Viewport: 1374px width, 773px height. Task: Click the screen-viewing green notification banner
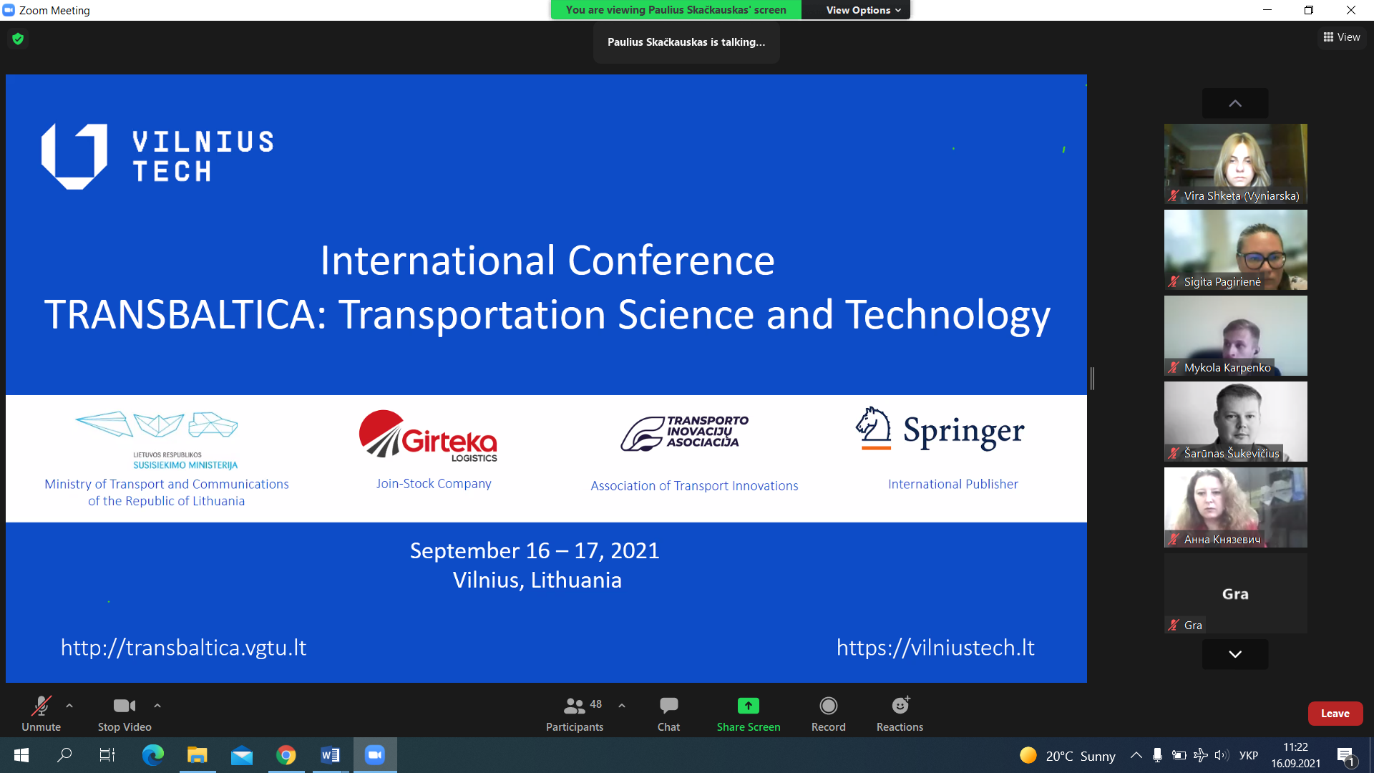[x=676, y=10]
